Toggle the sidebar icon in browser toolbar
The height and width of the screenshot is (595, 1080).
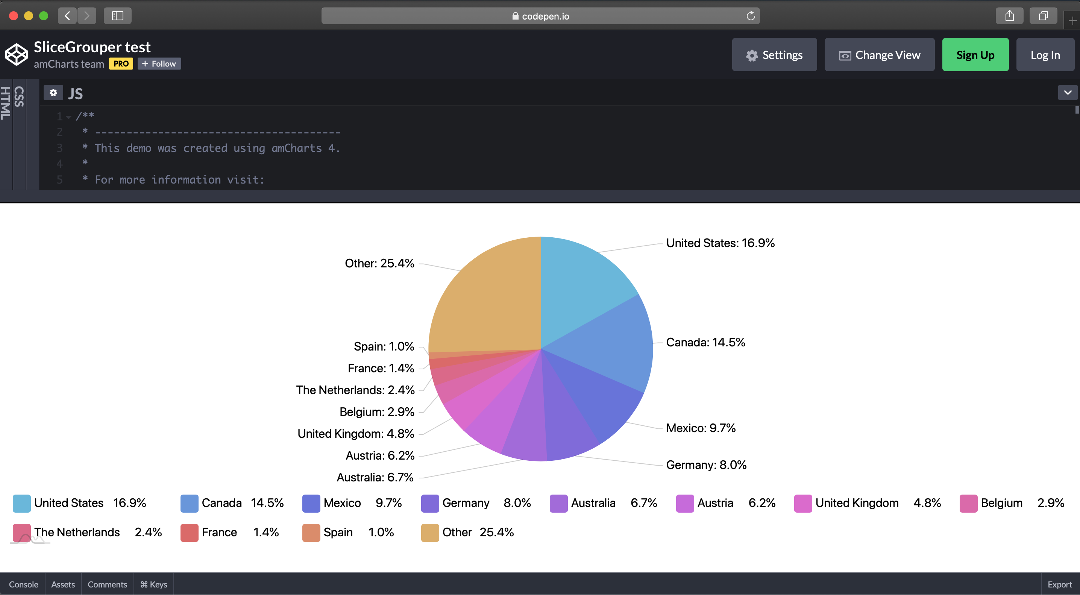tap(117, 15)
